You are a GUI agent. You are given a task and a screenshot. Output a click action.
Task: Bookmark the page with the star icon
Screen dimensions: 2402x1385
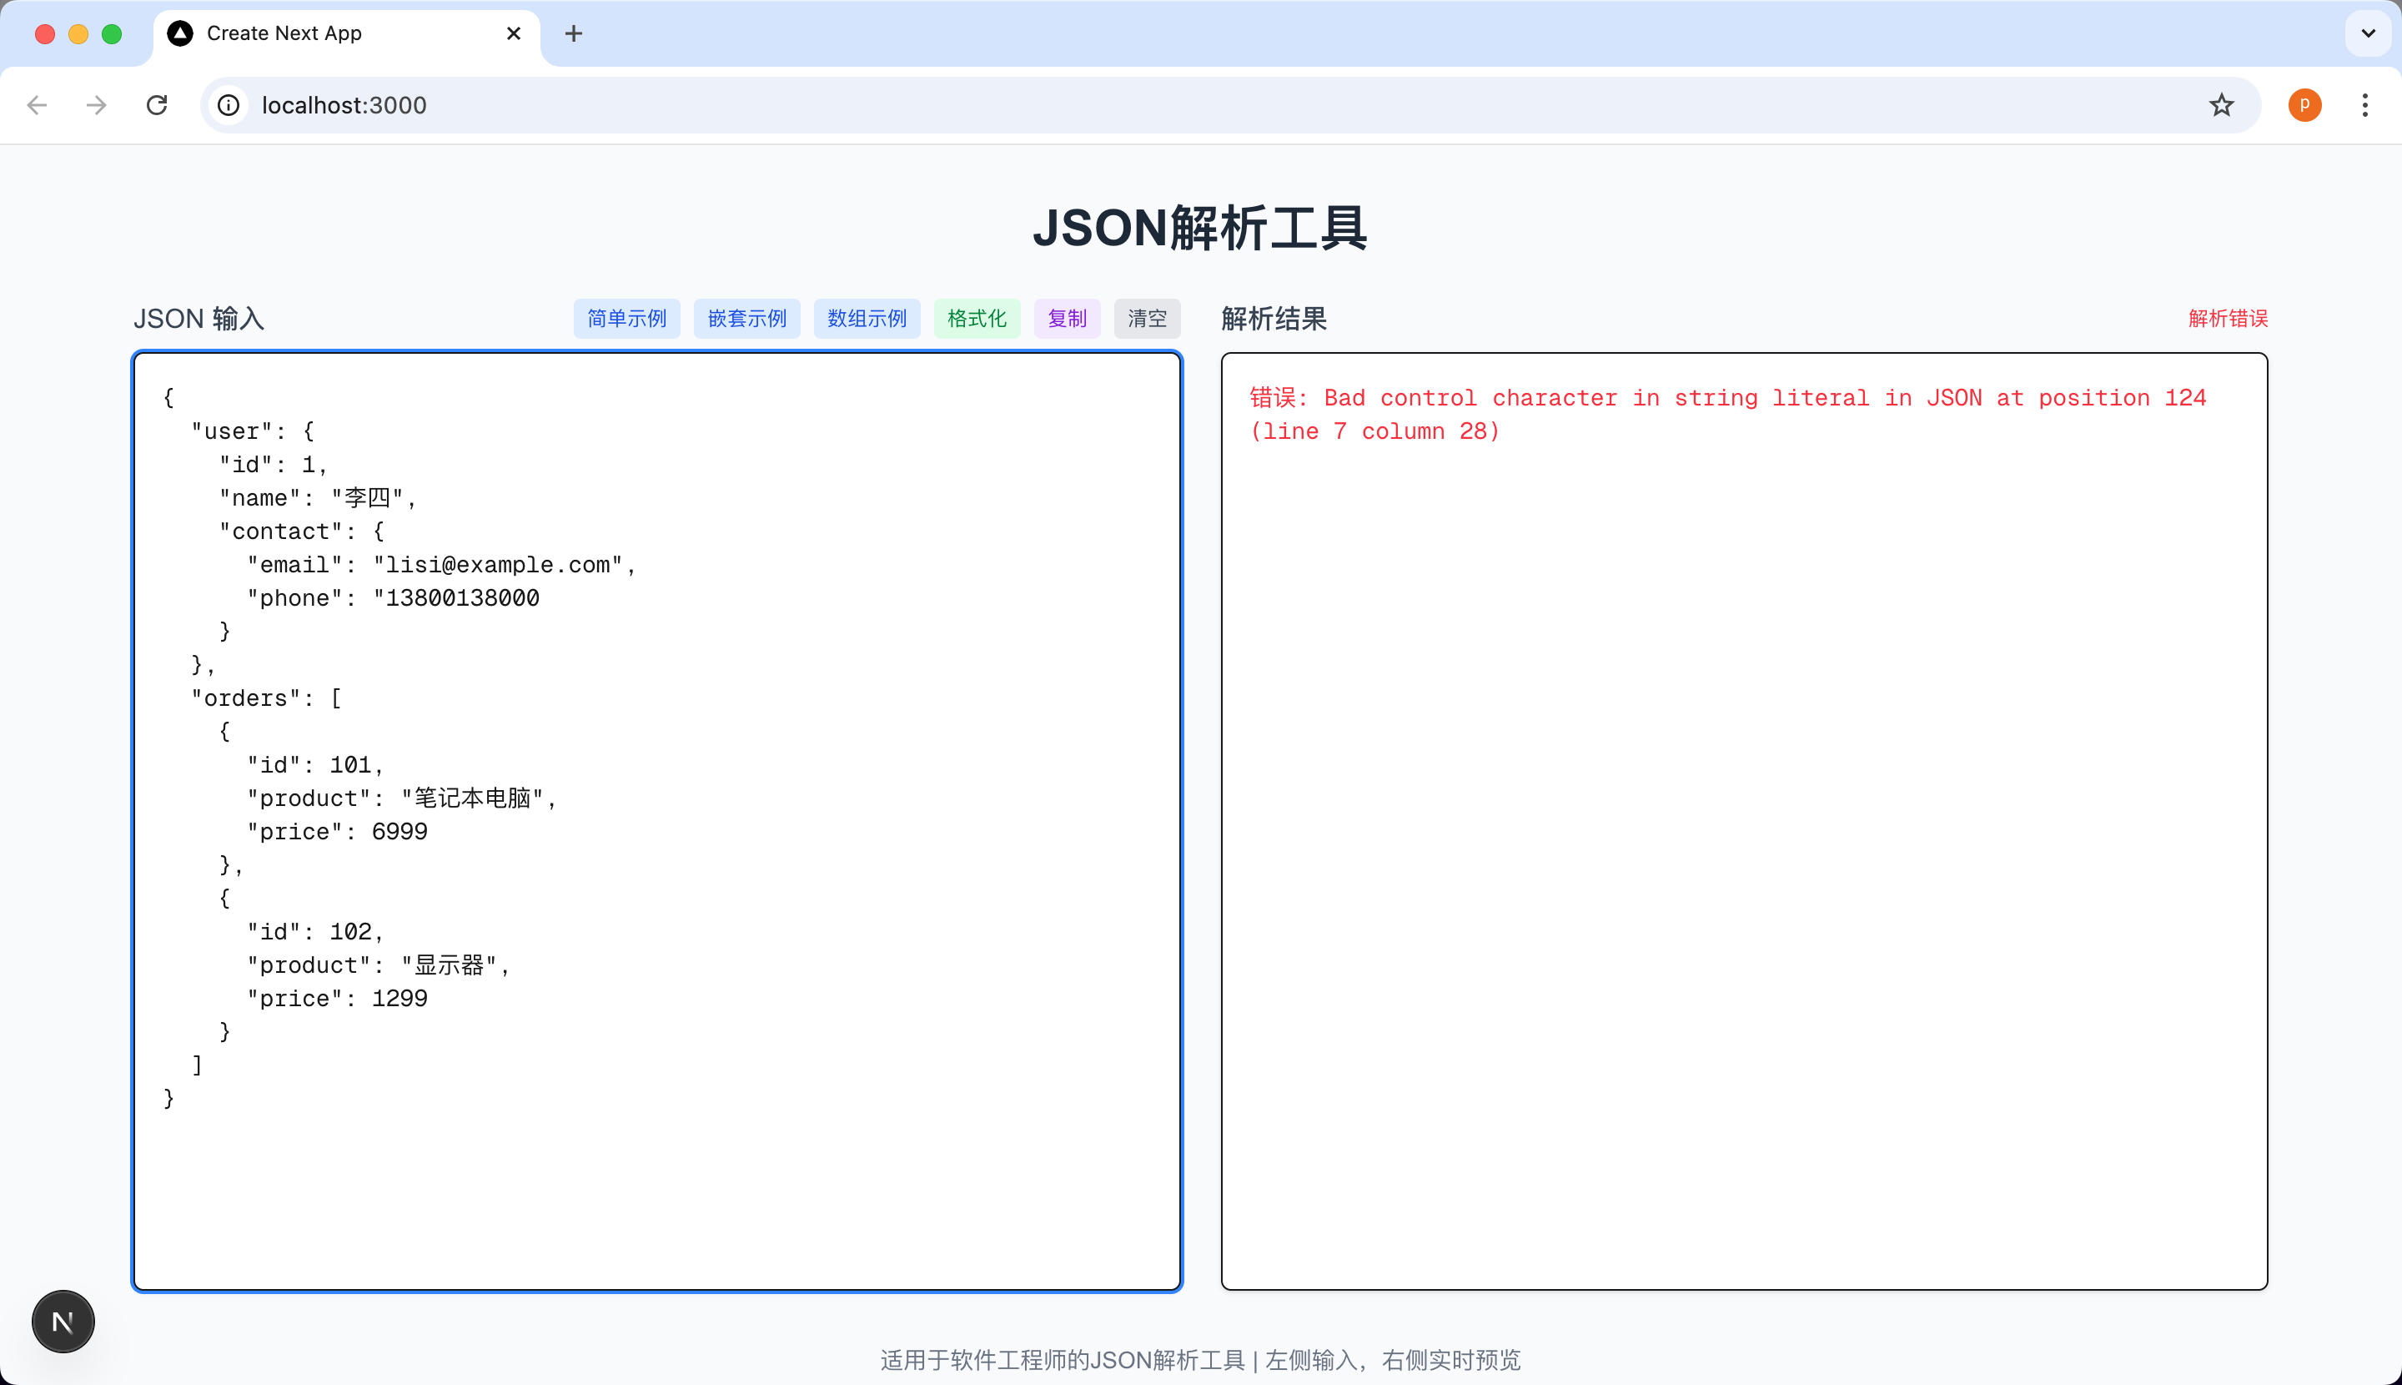click(x=2221, y=104)
